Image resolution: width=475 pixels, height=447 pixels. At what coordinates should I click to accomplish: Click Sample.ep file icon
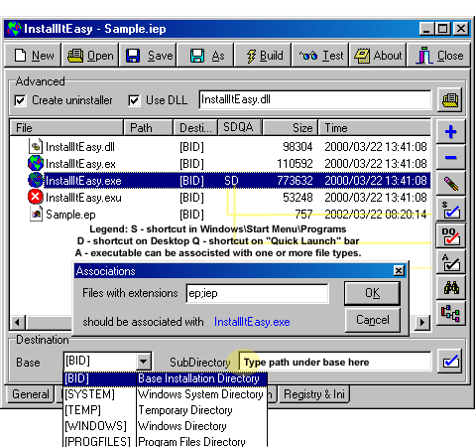(x=36, y=214)
